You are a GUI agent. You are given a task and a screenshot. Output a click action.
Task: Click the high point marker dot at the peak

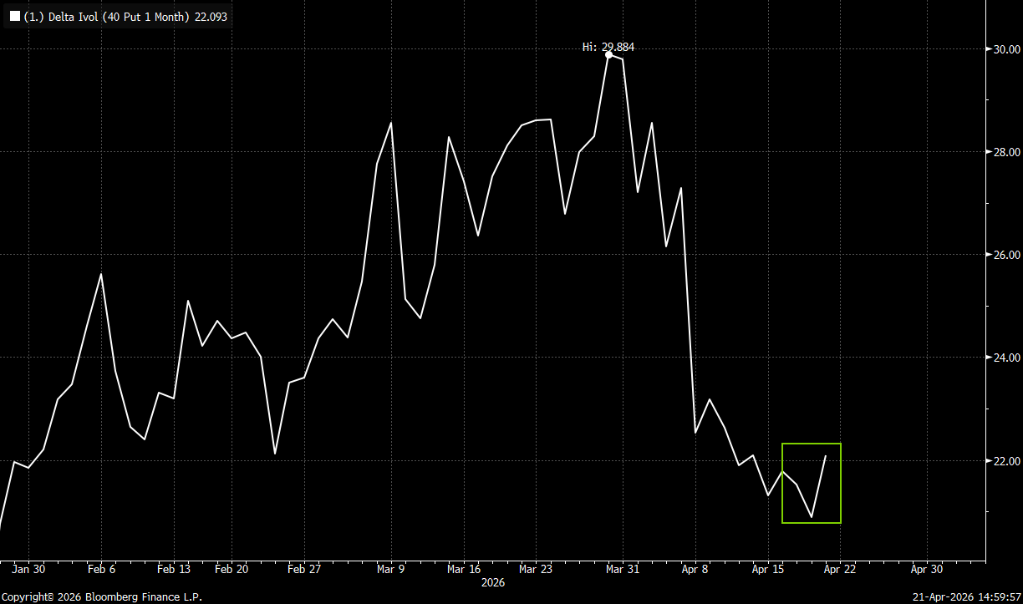608,55
